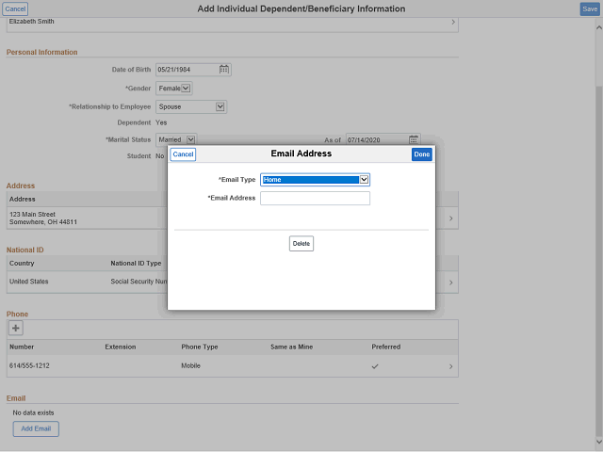
Task: Click the United States country cell
Action: (x=29, y=282)
